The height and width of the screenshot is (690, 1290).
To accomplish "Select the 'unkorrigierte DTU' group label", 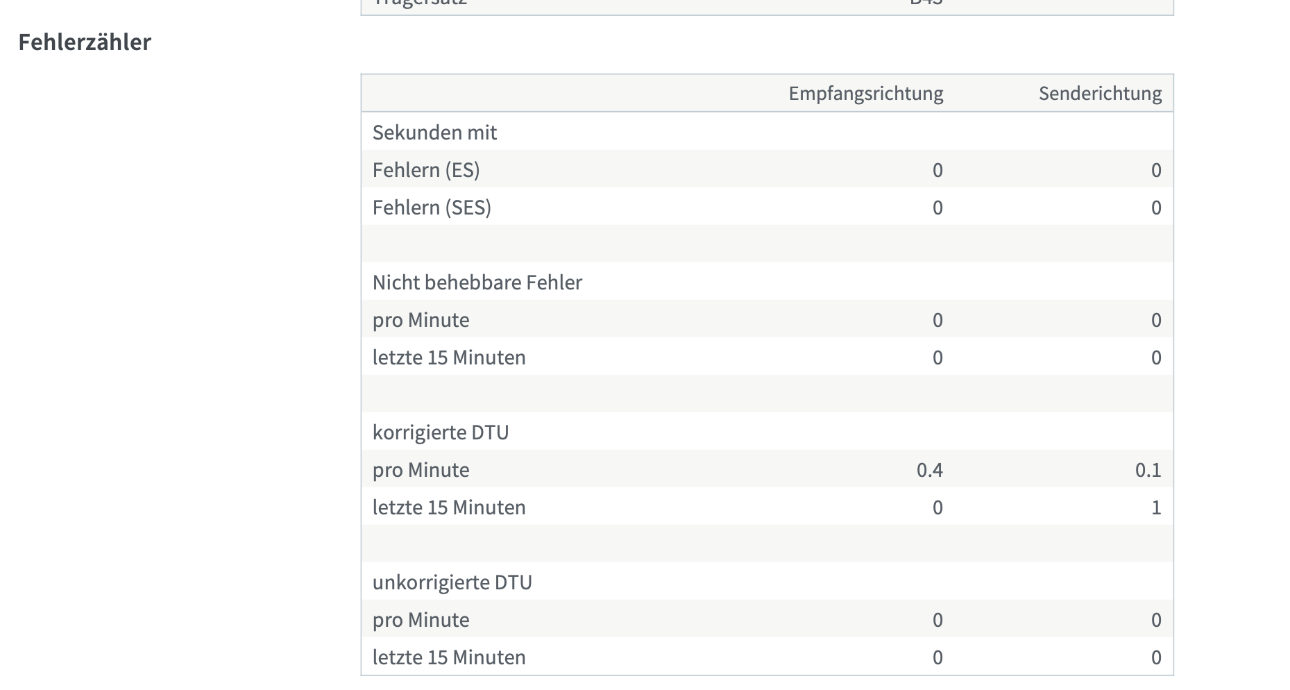I will (452, 582).
